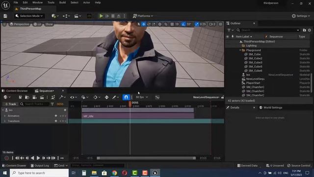Toggle viewport layout maximize icon

[x=220, y=24]
